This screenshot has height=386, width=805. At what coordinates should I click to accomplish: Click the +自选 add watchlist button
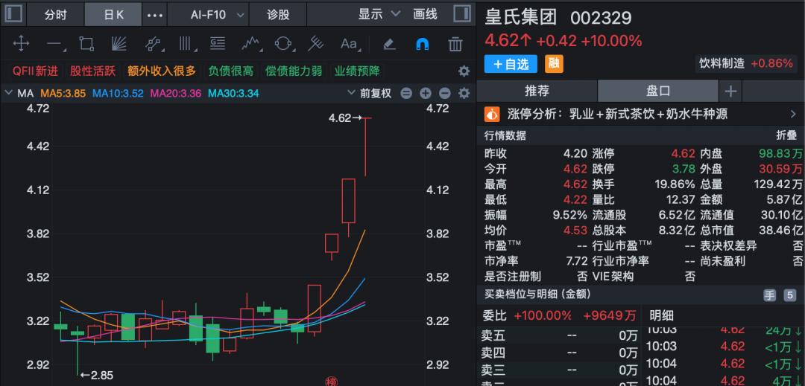[x=511, y=64]
